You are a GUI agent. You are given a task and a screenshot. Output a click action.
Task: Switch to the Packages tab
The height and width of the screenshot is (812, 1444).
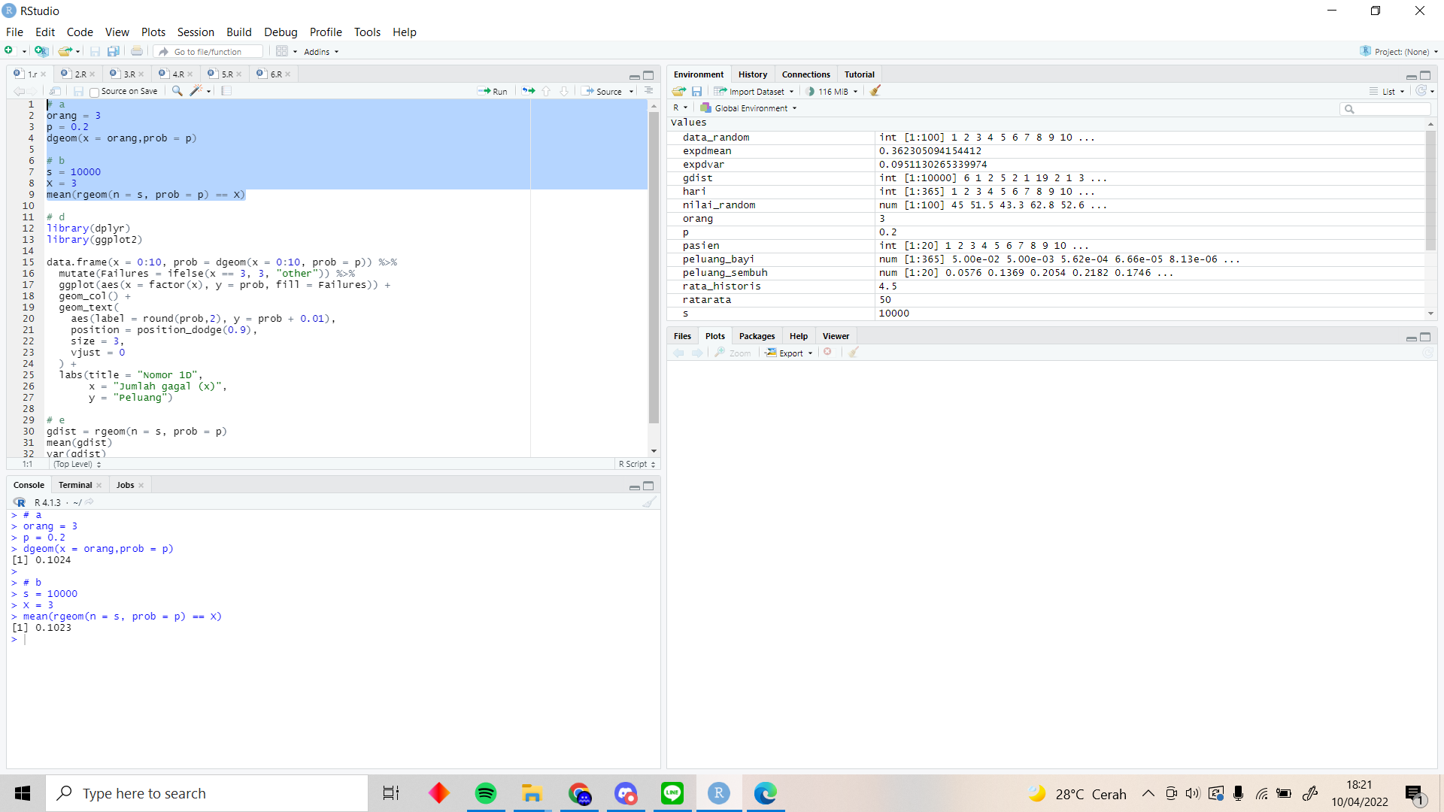pyautogui.click(x=757, y=336)
